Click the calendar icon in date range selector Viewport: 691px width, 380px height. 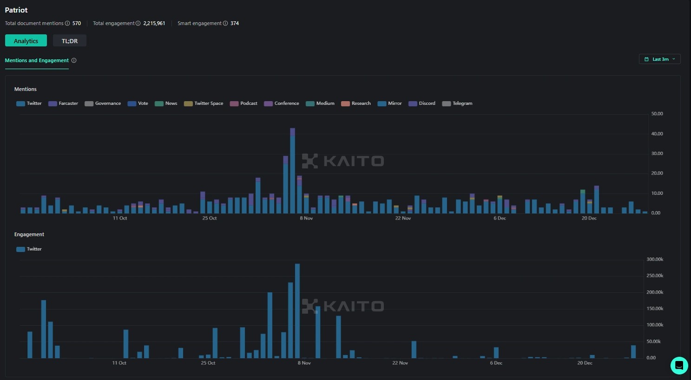646,59
